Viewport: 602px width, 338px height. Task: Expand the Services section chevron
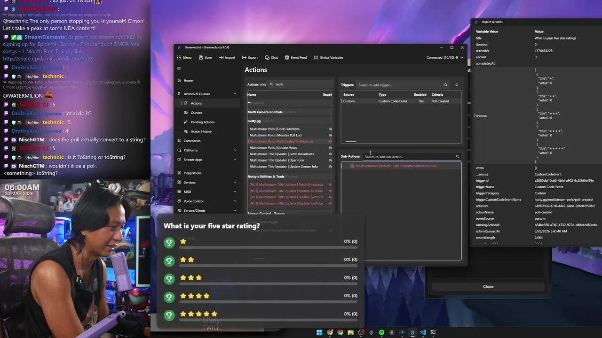click(x=235, y=182)
